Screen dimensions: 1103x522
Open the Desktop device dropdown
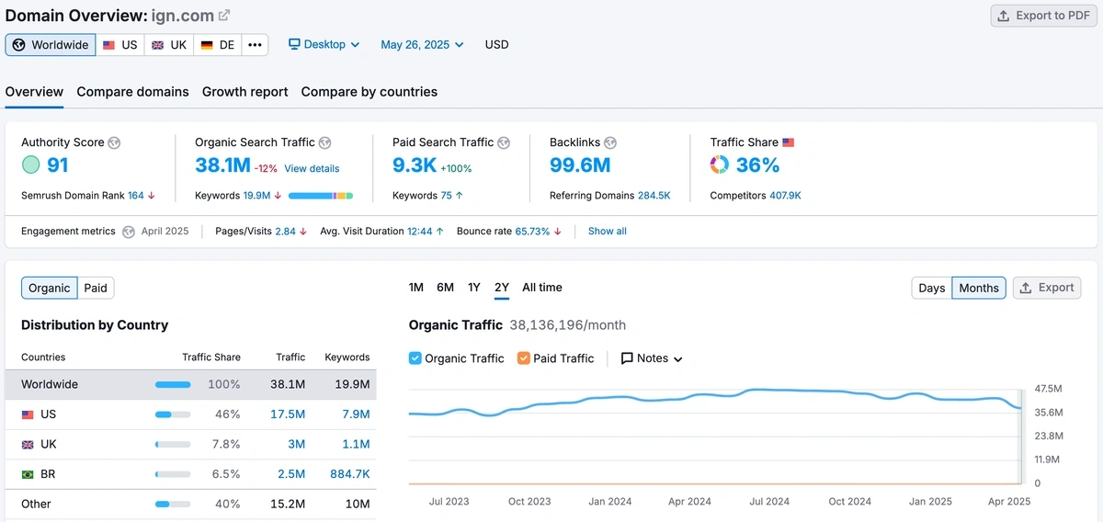324,45
